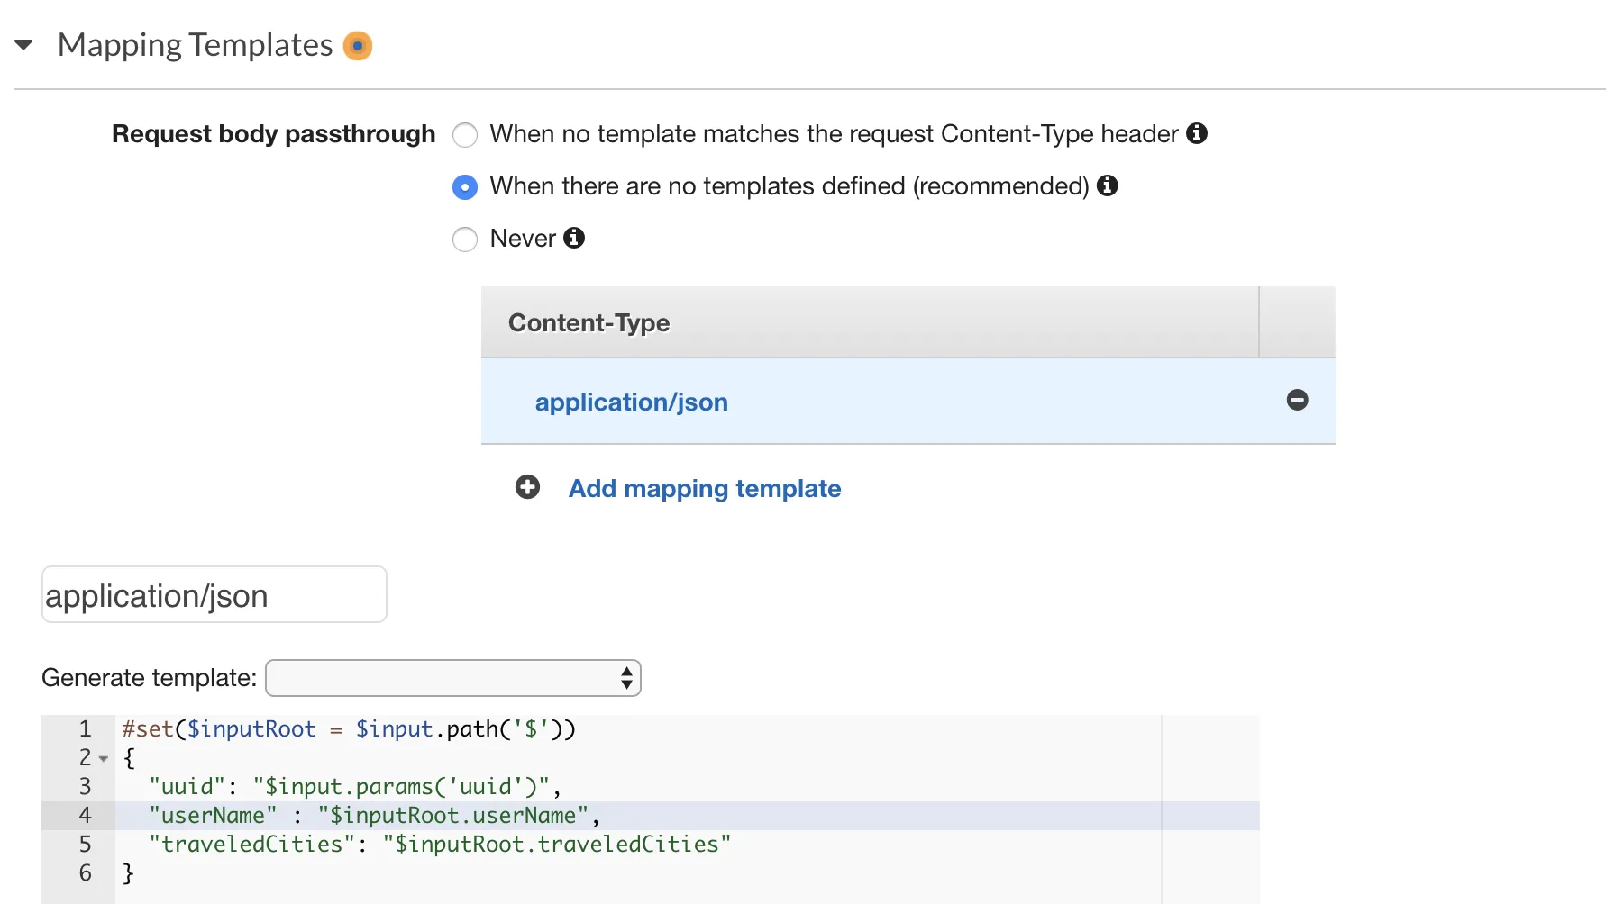The width and height of the screenshot is (1606, 904).
Task: Remove the application/json mapping template
Action: click(1297, 400)
